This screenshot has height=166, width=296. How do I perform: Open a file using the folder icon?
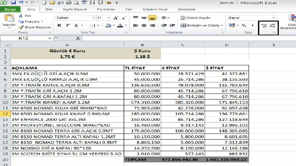pyautogui.click(x=52, y=3)
